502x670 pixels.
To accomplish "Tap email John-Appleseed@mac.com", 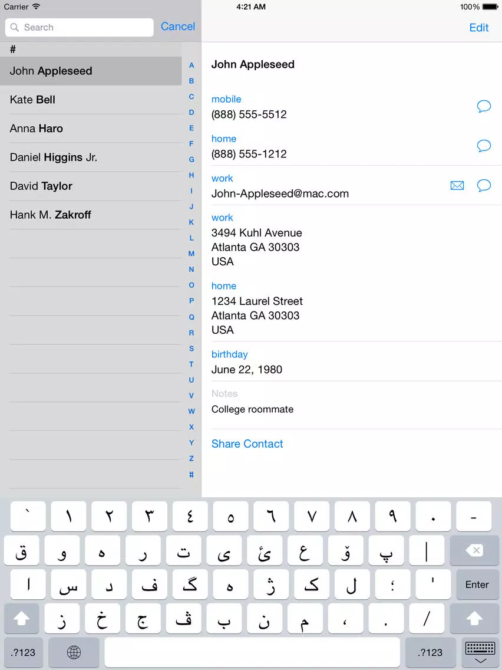I will pyautogui.click(x=280, y=193).
